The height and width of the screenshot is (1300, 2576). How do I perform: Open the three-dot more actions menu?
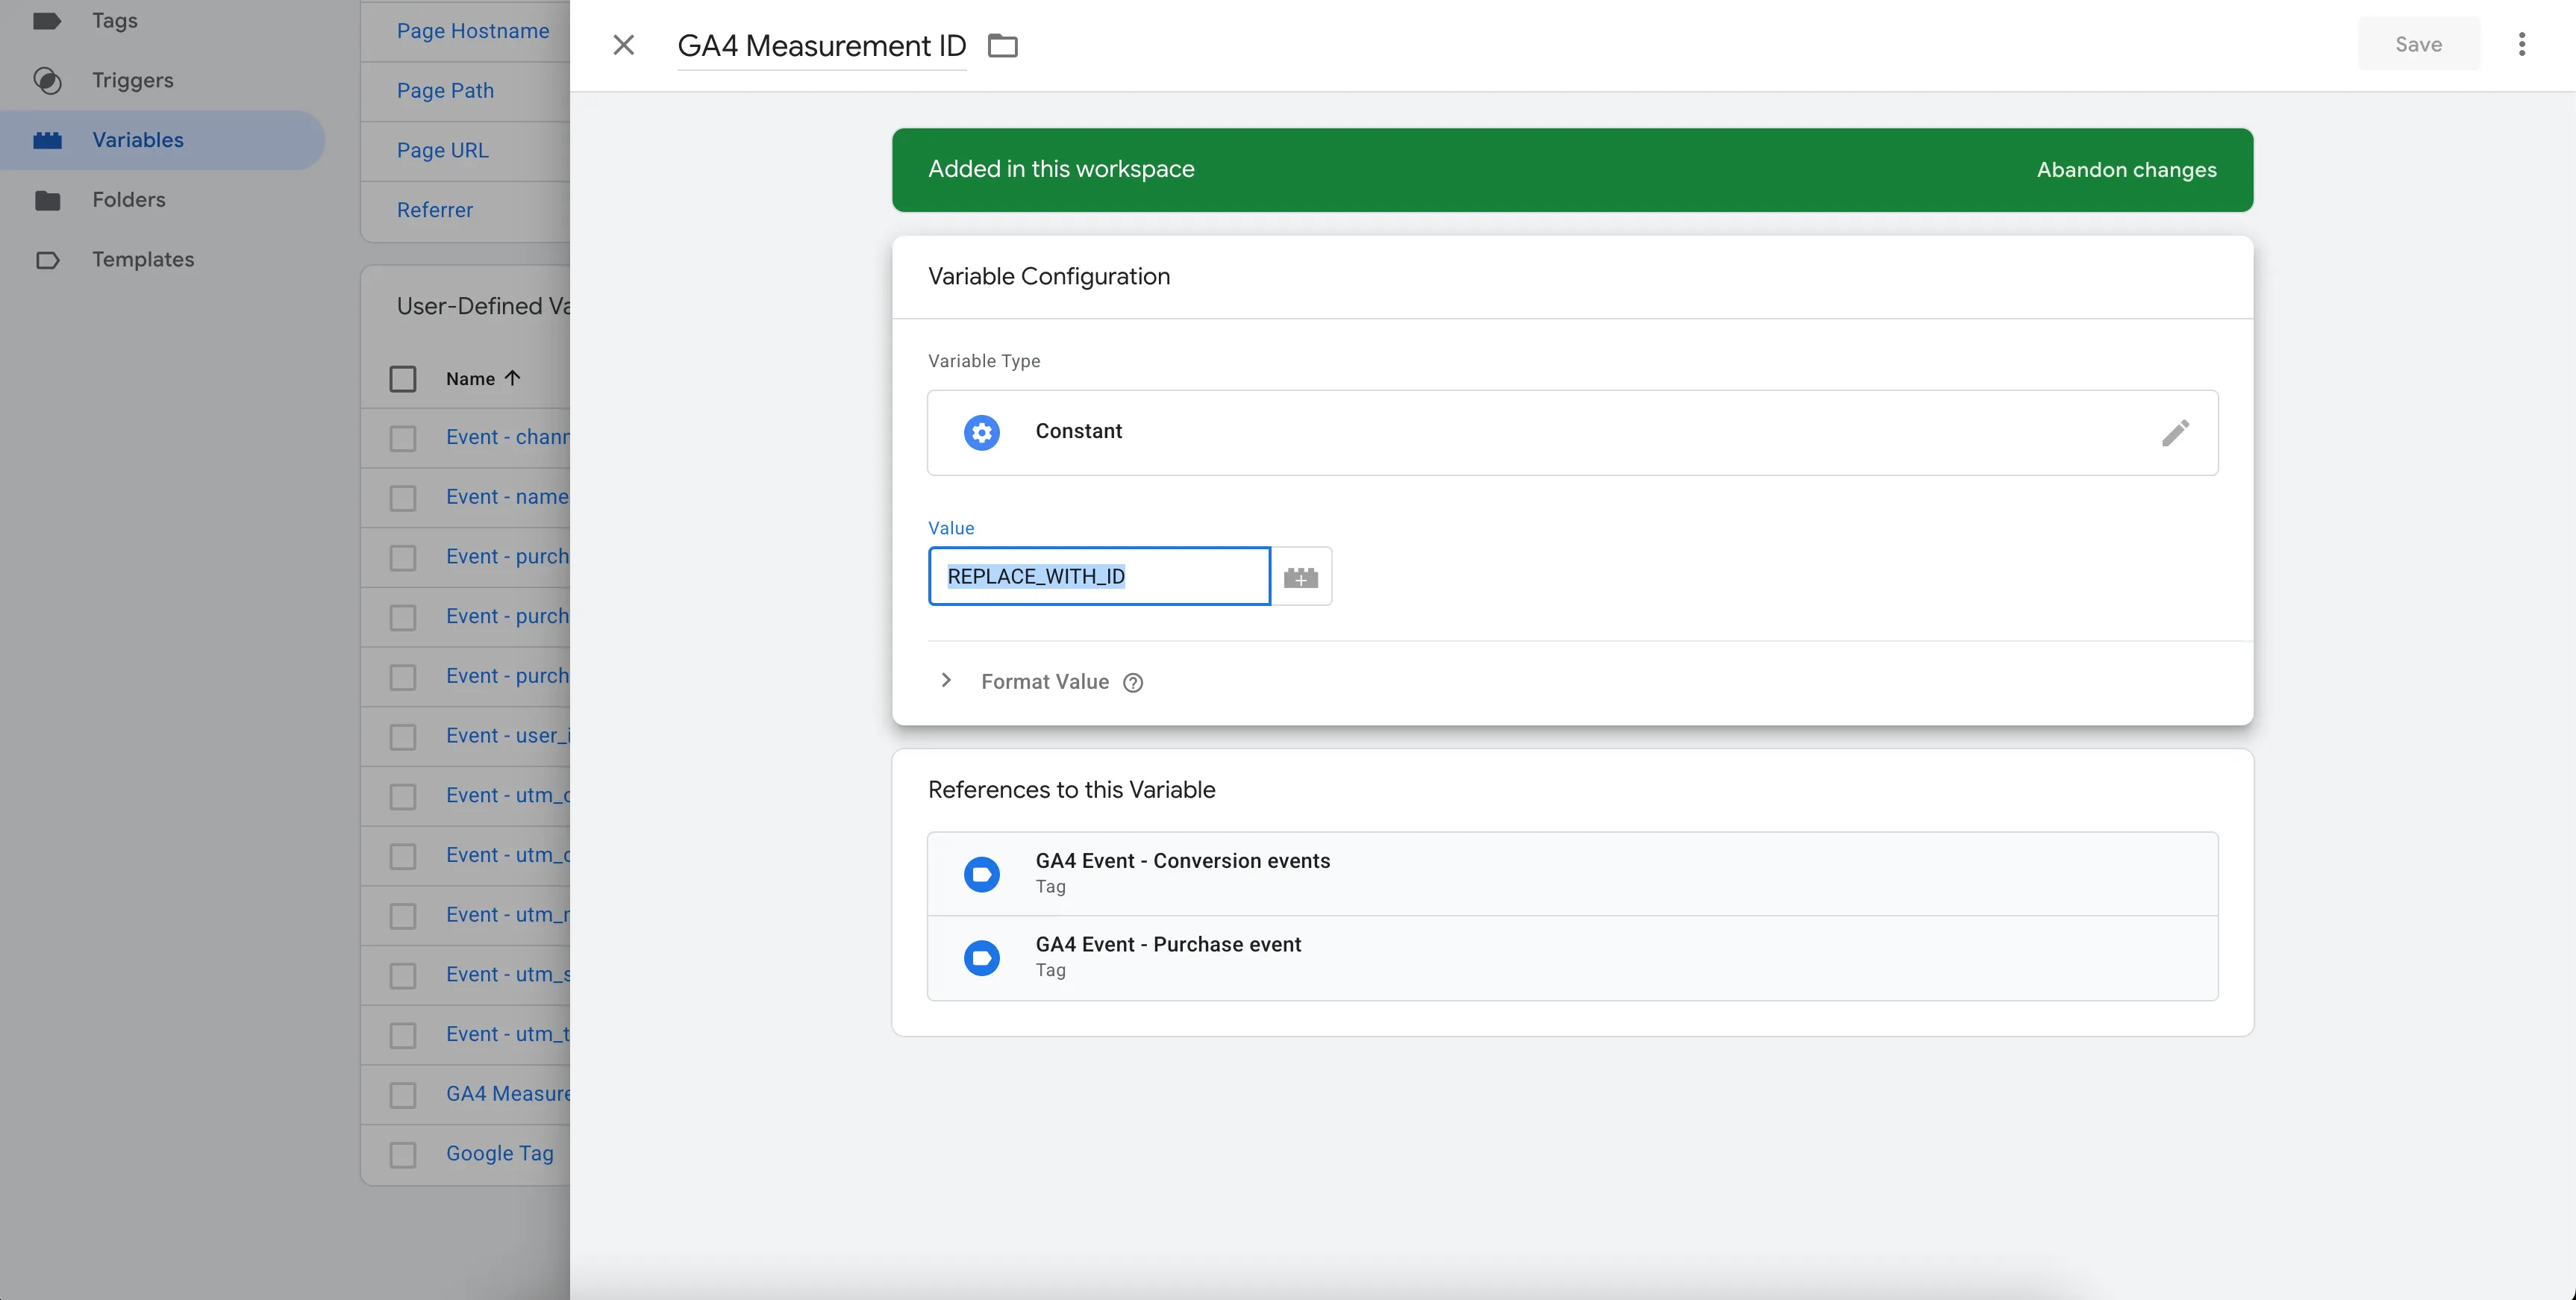pos(2521,44)
